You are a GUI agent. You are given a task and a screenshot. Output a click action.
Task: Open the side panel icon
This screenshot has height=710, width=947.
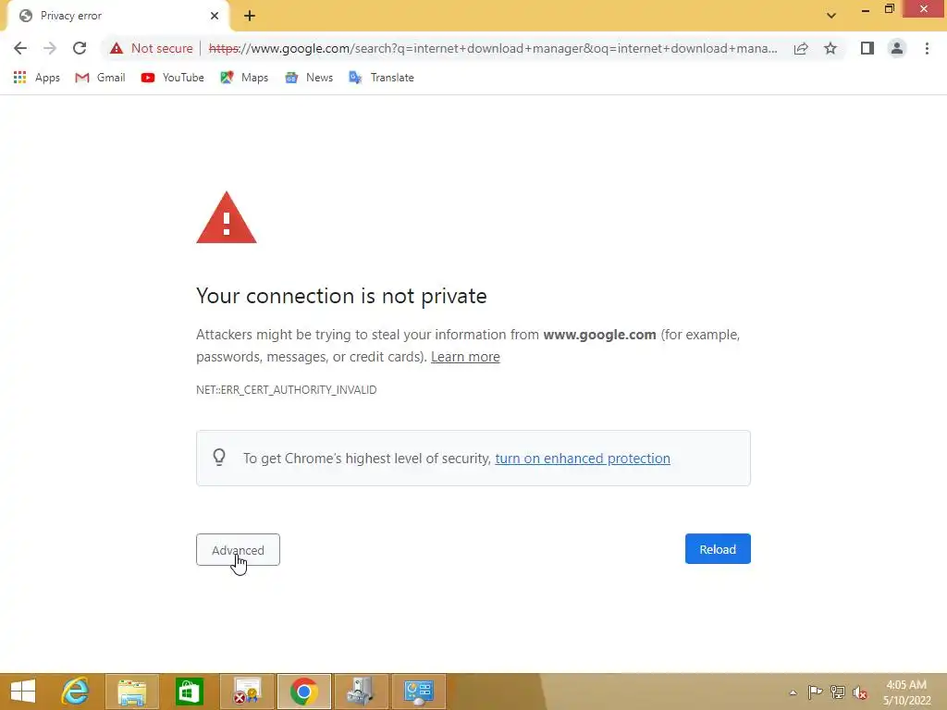pos(867,48)
